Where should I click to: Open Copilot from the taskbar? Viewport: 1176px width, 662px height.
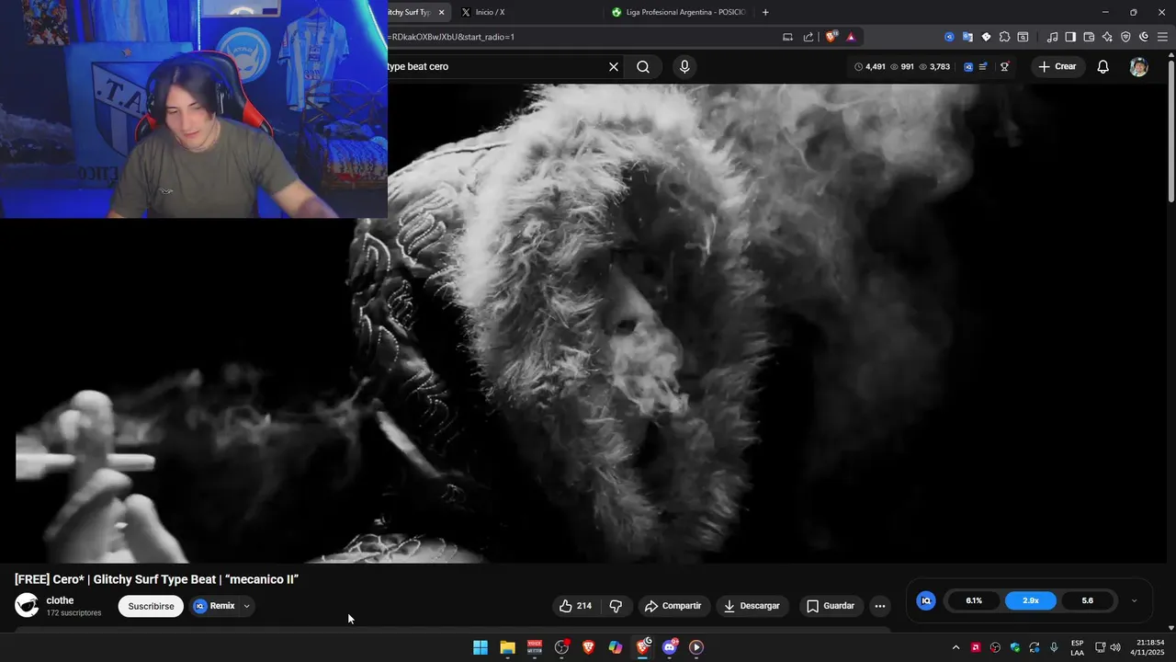[616, 647]
